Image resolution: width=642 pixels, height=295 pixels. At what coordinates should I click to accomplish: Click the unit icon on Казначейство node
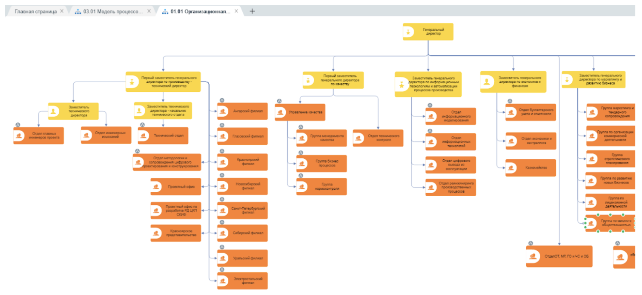511,168
